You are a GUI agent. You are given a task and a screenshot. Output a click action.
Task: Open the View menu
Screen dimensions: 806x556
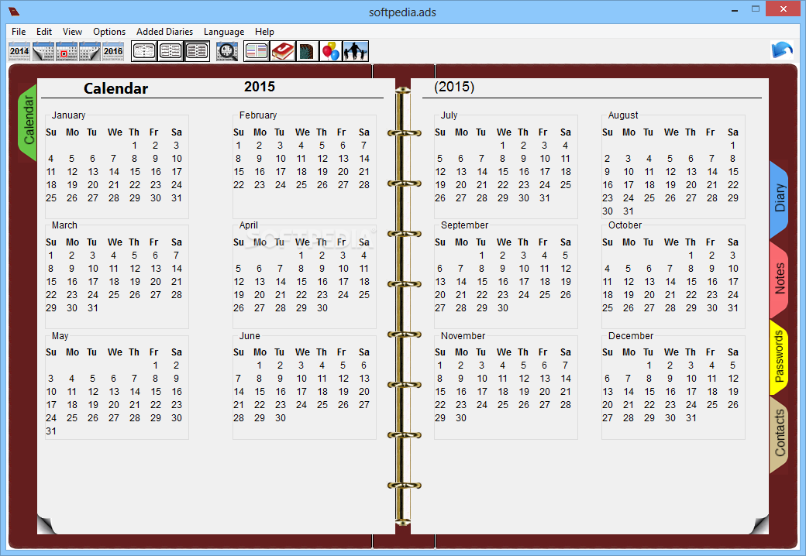[73, 31]
